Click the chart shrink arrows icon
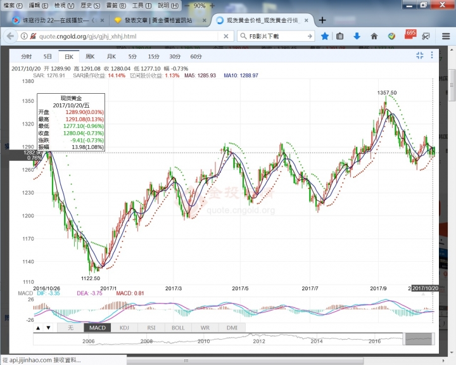 pos(419,56)
